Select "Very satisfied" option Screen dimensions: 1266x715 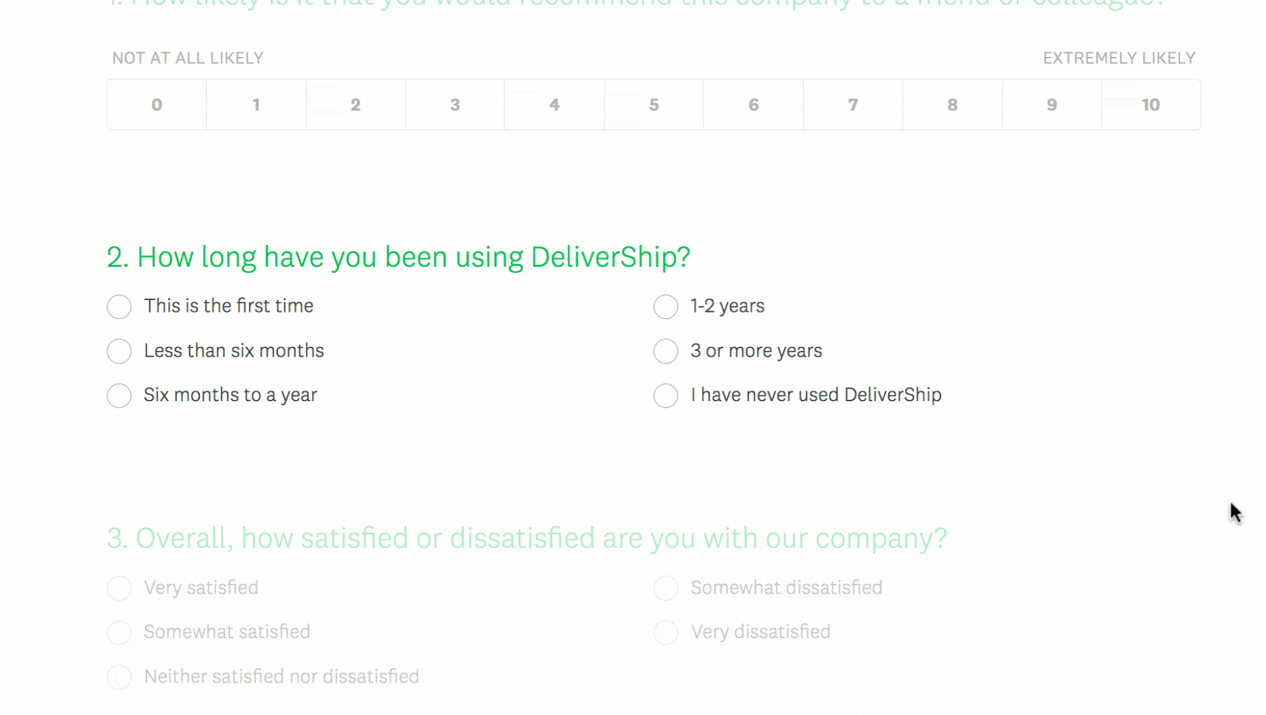pos(119,588)
